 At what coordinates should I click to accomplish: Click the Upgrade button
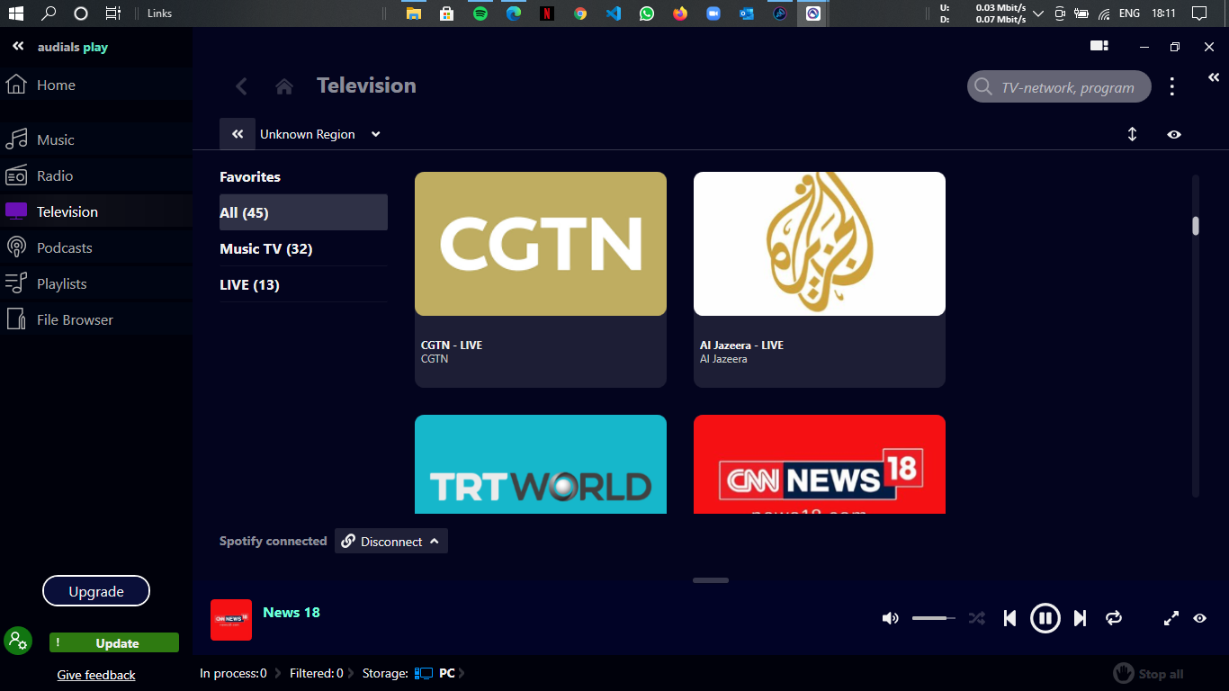pos(96,591)
